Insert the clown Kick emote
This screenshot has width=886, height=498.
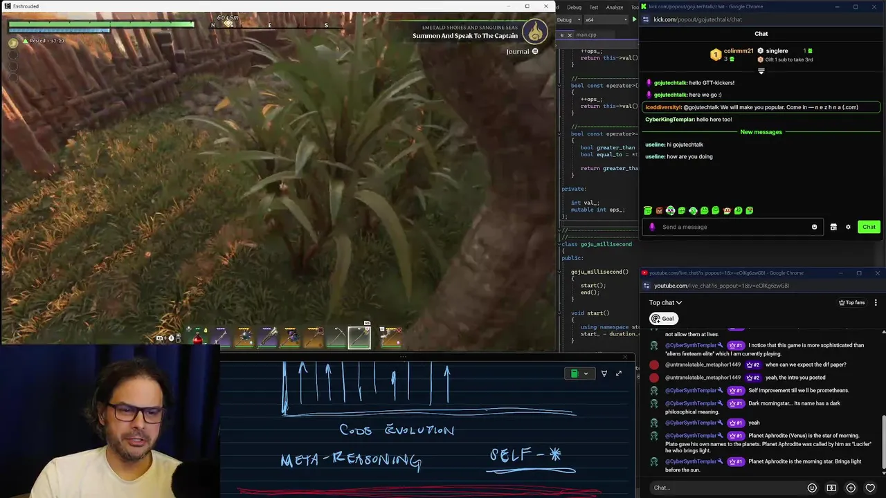(x=670, y=210)
